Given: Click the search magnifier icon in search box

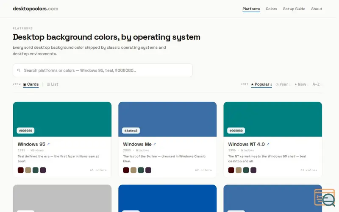Looking at the screenshot, I should pos(19,70).
